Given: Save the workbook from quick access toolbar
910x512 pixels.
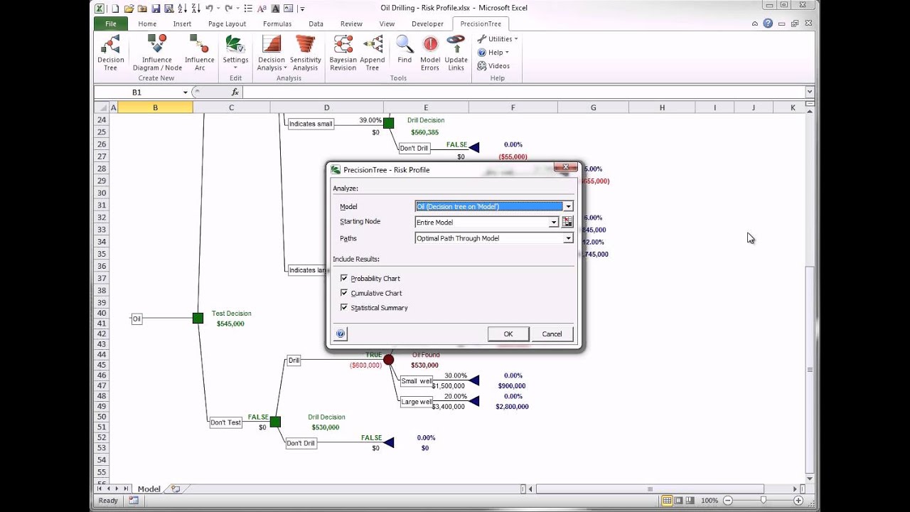Looking at the screenshot, I should pyautogui.click(x=156, y=9).
